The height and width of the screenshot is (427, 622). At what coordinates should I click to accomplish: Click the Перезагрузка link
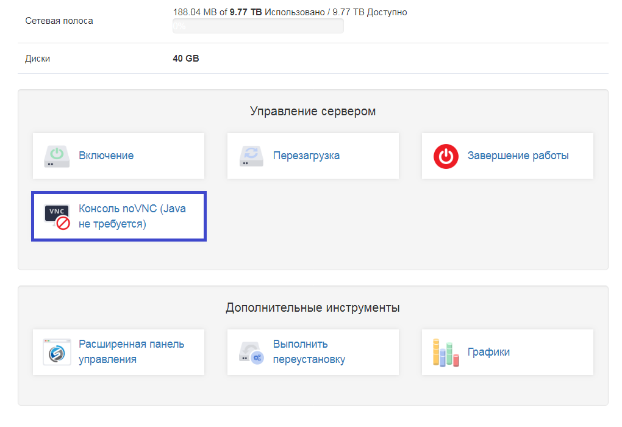click(x=306, y=156)
